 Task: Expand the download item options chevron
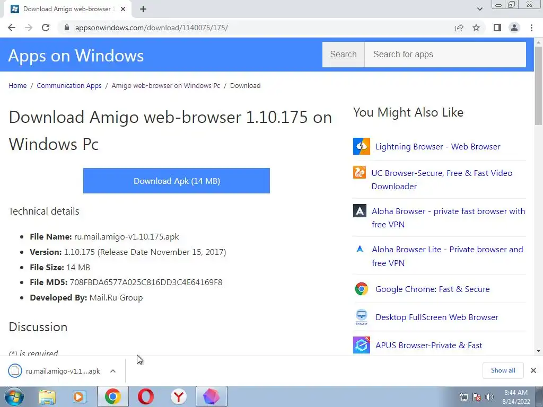[113, 371]
